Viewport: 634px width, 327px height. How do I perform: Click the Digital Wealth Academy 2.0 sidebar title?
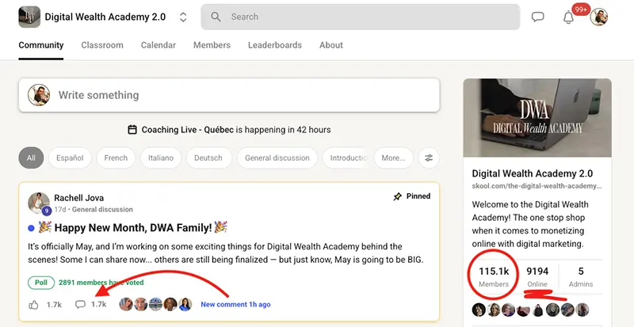tap(533, 174)
